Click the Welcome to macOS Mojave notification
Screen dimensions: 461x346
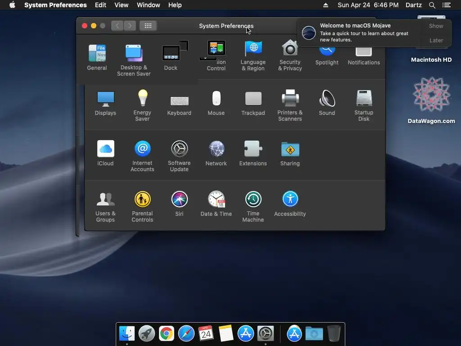(x=359, y=33)
